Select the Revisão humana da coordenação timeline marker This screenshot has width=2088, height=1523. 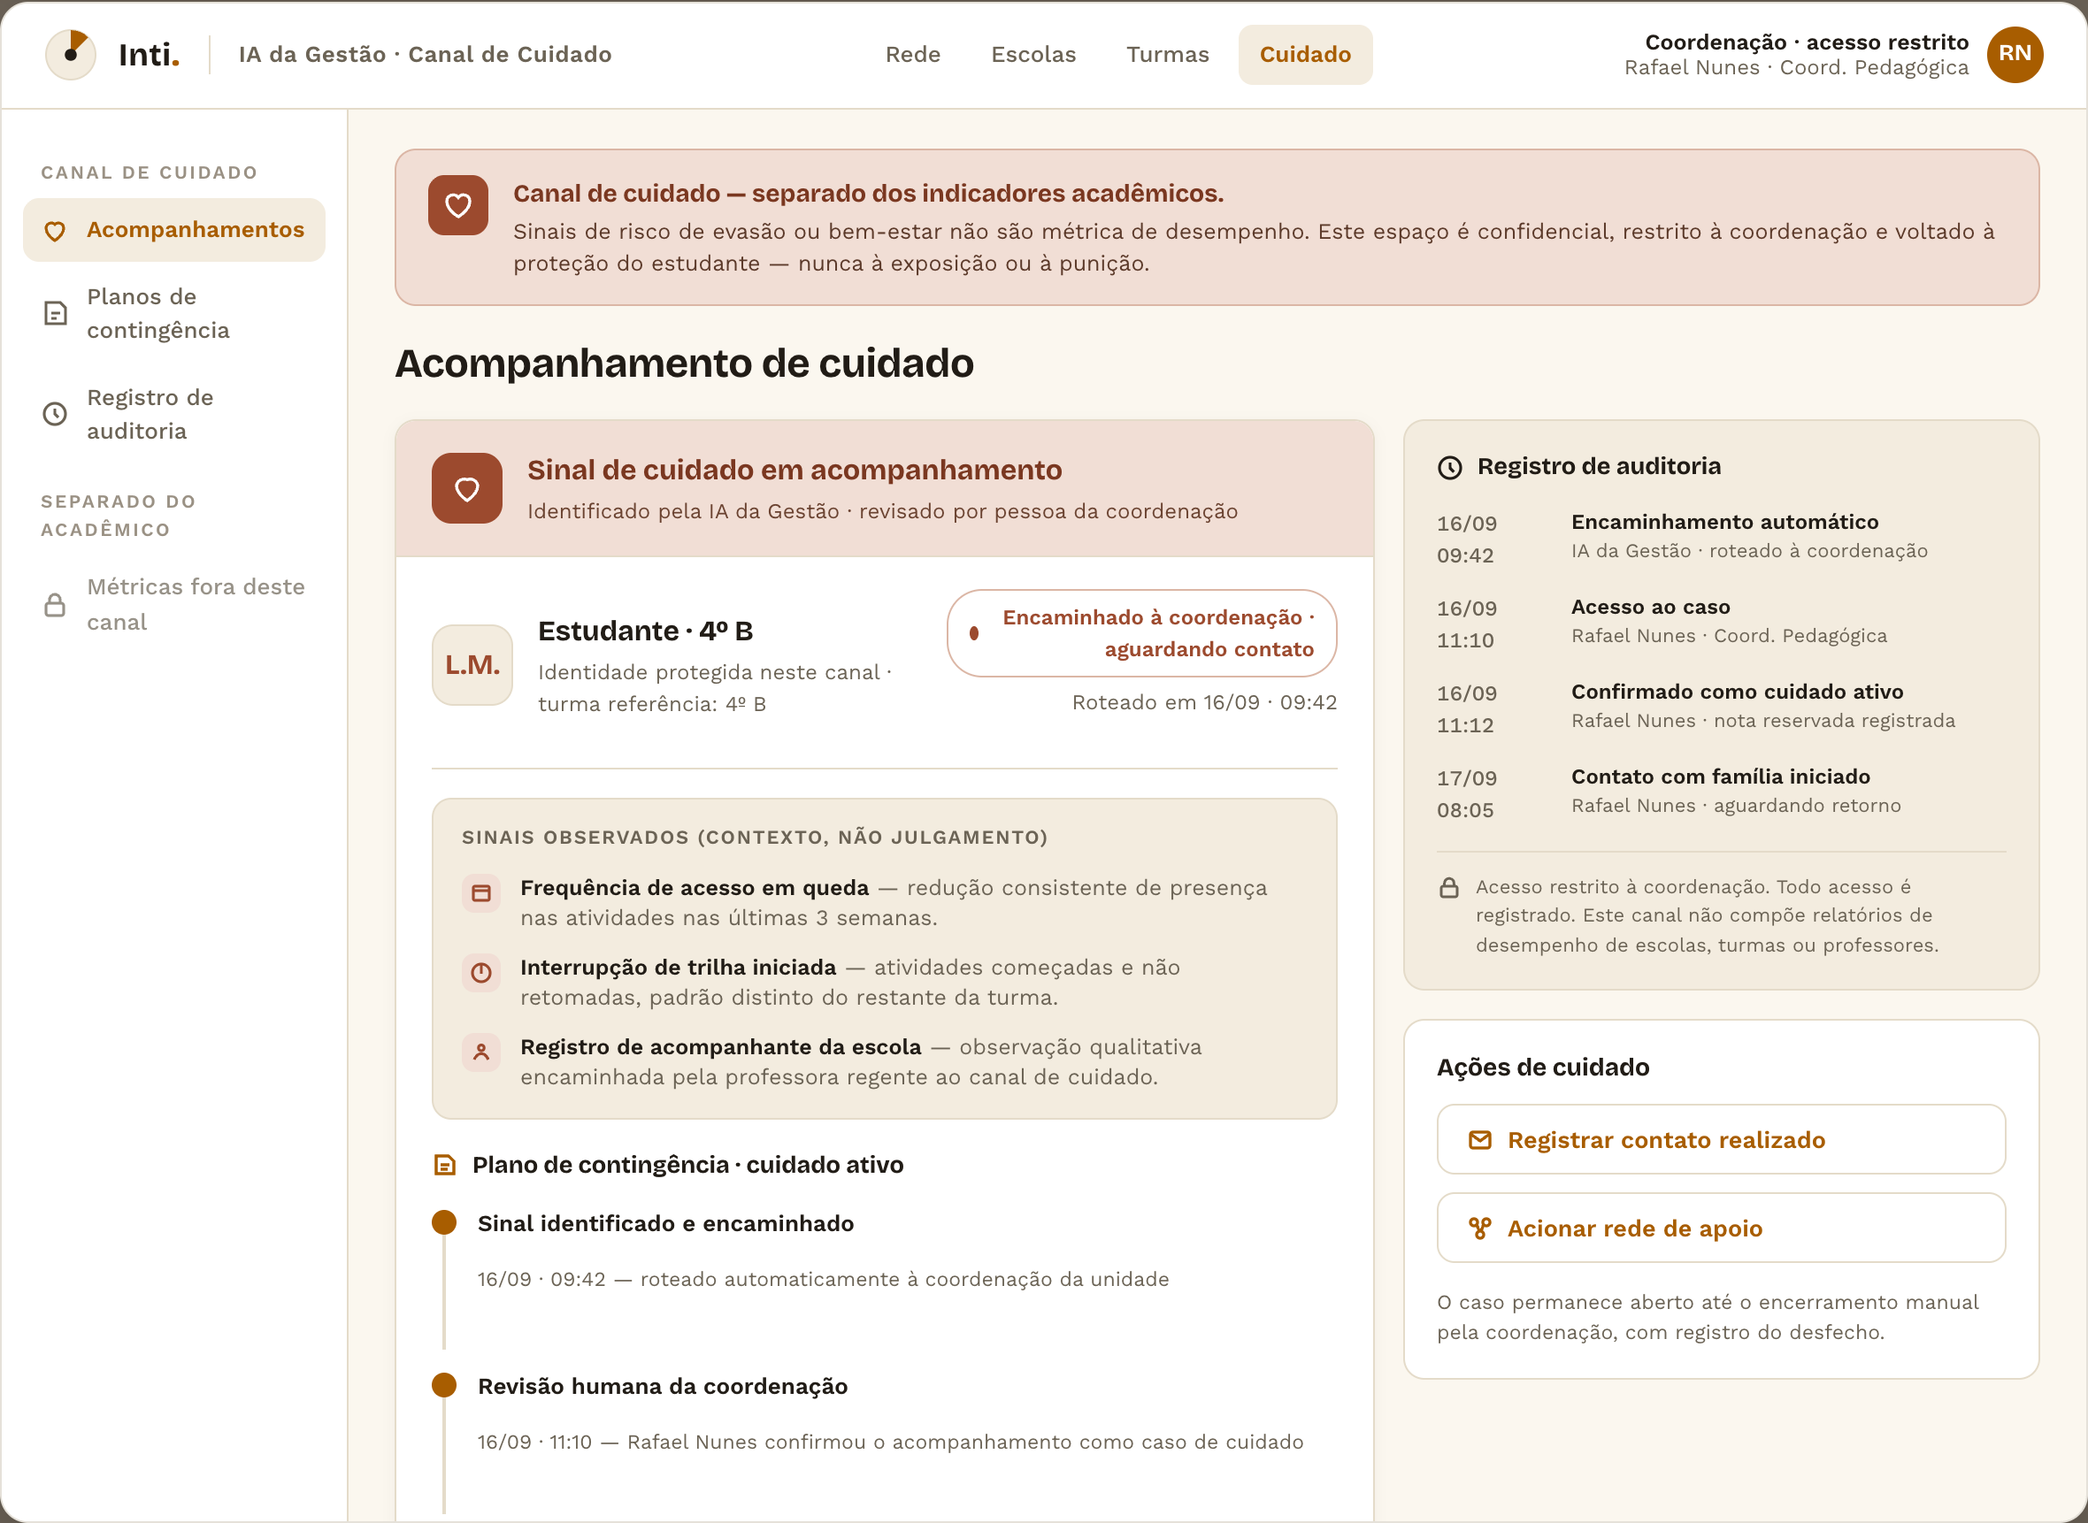[x=444, y=1386]
